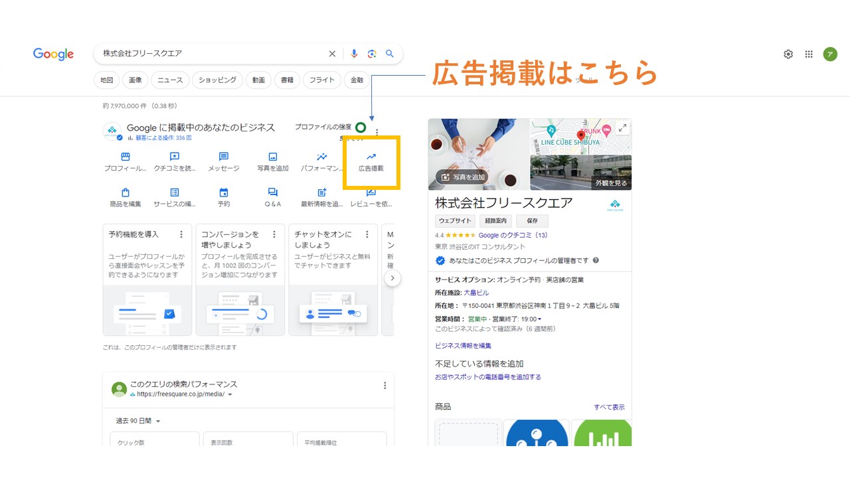850x478 pixels.
Task: Expand the 過去 90 日間 period dropdown
Action: pos(138,421)
